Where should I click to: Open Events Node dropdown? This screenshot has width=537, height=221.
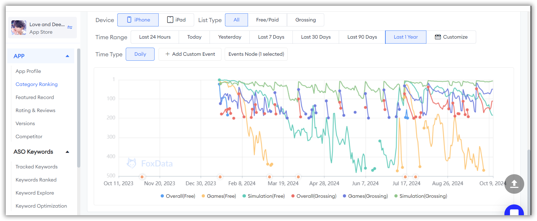(256, 54)
